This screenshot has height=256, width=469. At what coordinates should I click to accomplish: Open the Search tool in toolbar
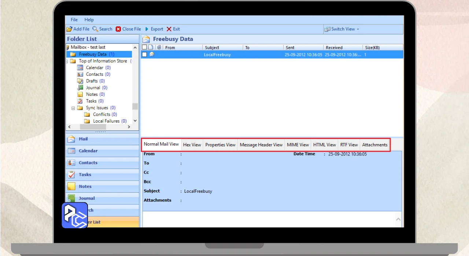tap(95, 29)
